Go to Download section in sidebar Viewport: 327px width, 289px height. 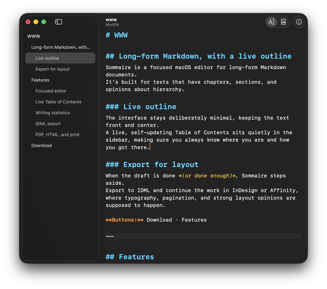[x=42, y=146]
